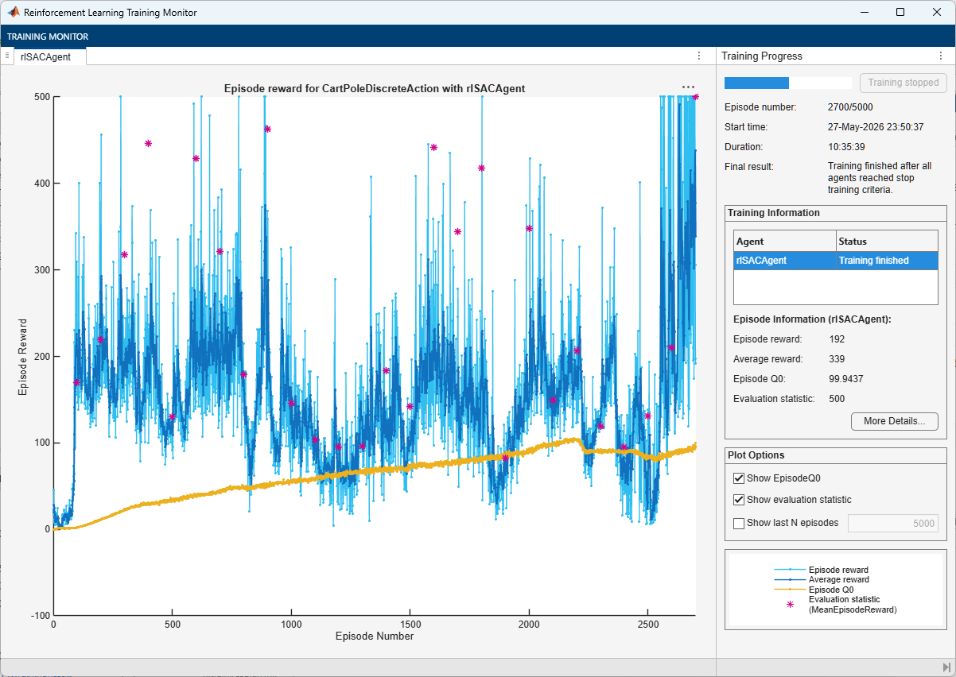The image size is (956, 677).
Task: Uncheck Show evaluation statistic checkbox
Action: [739, 500]
